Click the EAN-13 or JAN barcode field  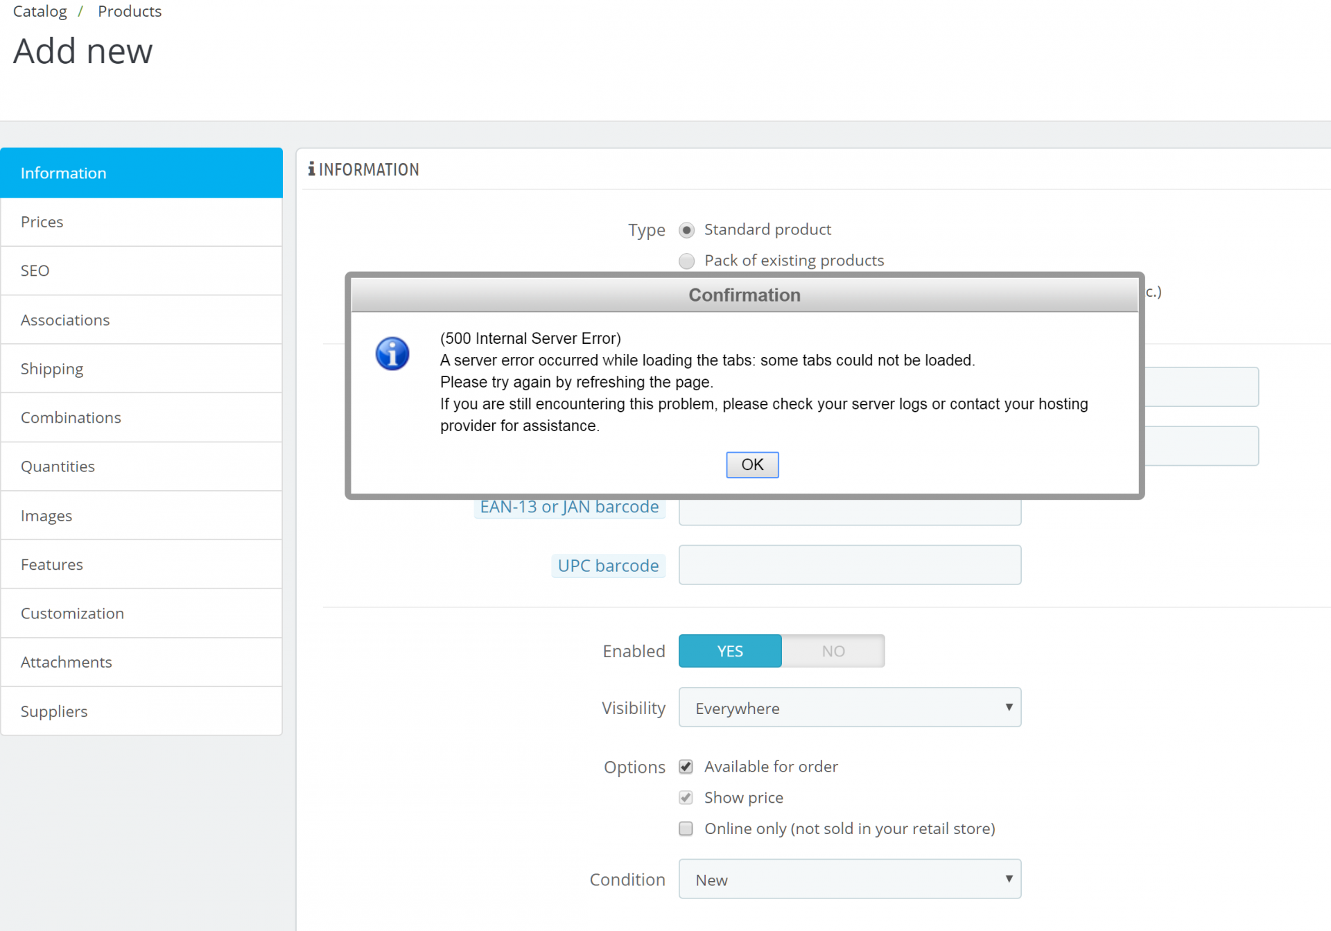pos(849,513)
